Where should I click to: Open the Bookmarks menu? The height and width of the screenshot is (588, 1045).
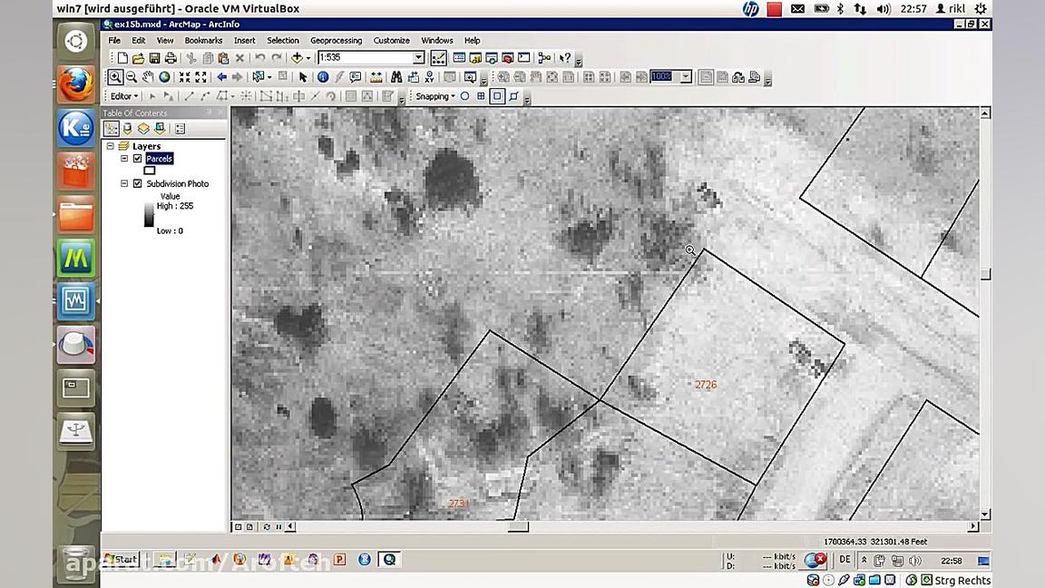[203, 40]
